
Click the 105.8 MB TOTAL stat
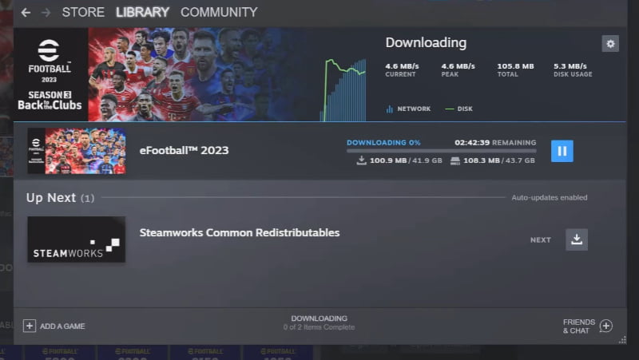[x=515, y=69]
